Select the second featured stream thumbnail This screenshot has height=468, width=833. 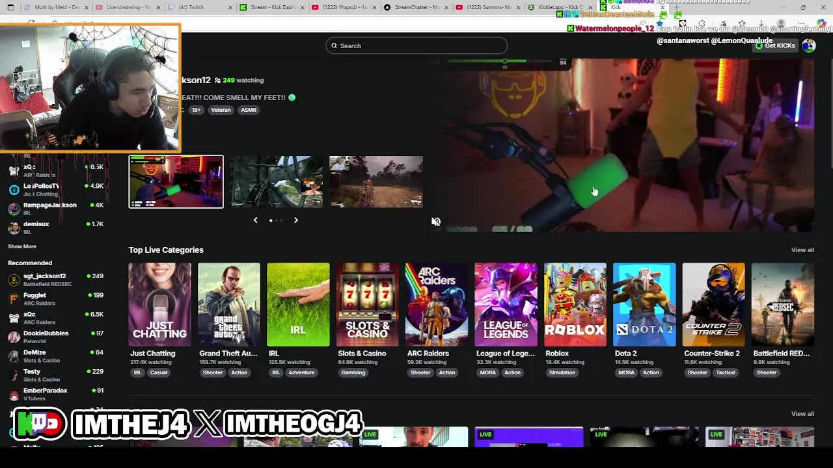pyautogui.click(x=276, y=182)
